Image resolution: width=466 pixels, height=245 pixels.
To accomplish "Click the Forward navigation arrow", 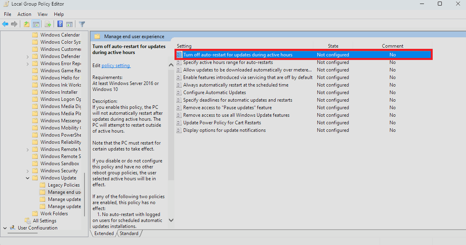I will coord(15,24).
